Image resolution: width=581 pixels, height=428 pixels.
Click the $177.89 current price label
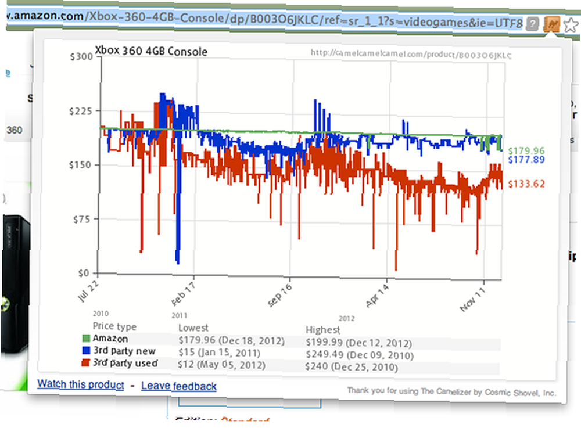tap(526, 160)
